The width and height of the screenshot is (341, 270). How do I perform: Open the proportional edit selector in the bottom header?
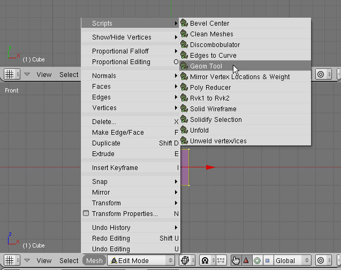click(x=323, y=260)
